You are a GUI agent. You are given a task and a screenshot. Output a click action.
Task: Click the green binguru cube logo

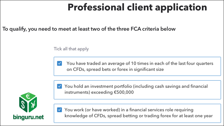[28, 103]
